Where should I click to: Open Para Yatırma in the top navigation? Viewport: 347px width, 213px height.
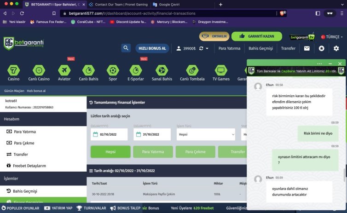(x=229, y=48)
